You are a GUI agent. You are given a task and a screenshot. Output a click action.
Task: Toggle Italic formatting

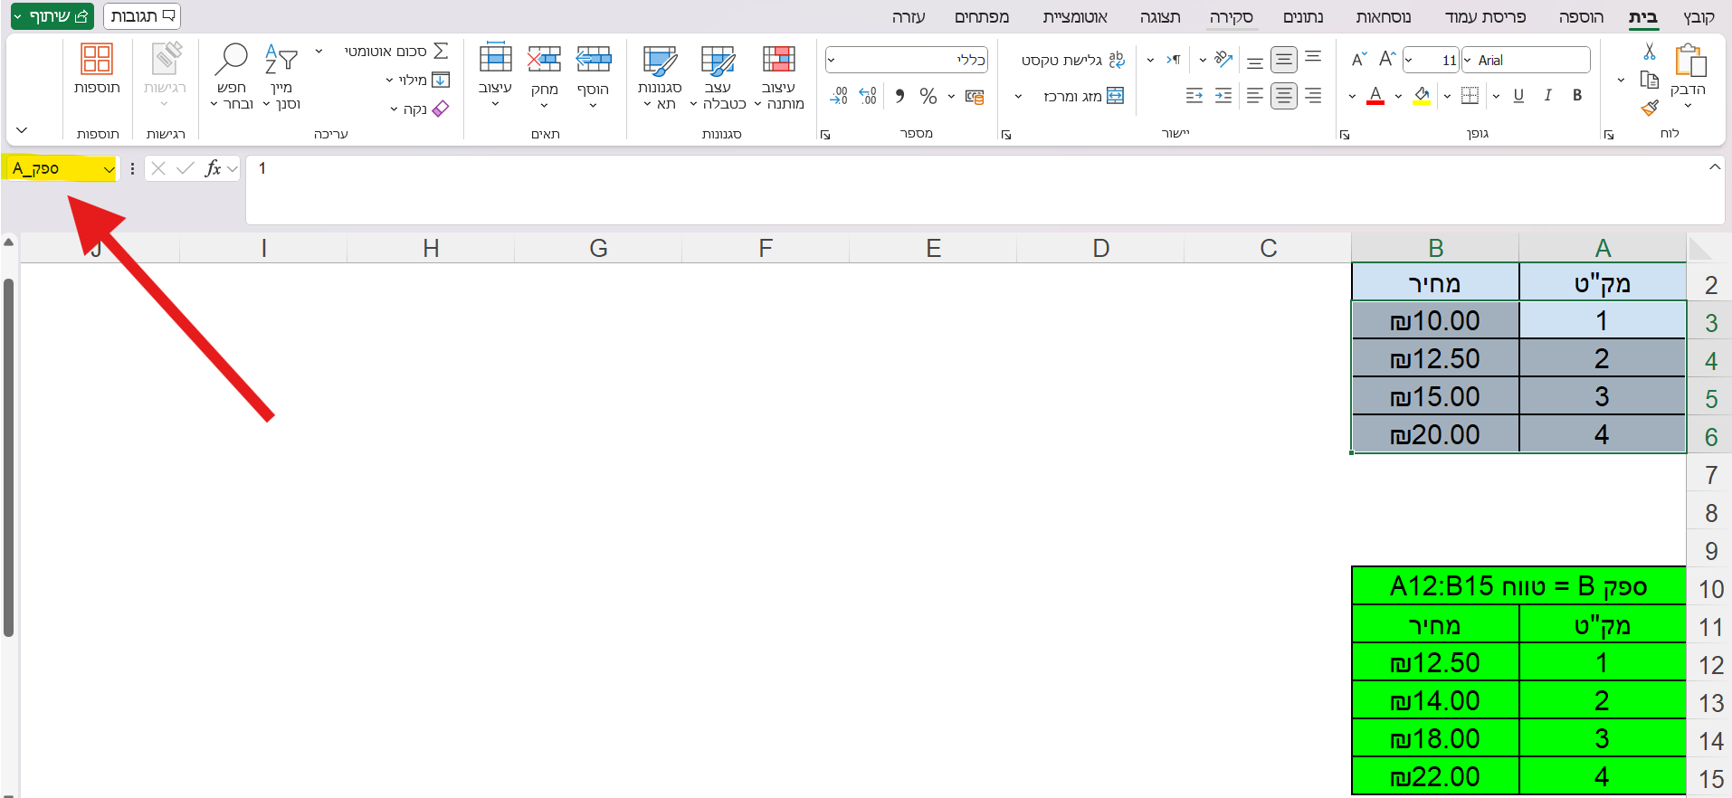coord(1548,95)
